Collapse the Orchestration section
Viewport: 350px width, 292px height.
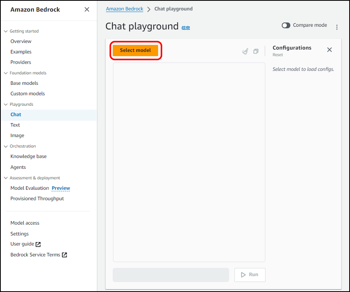[6, 146]
